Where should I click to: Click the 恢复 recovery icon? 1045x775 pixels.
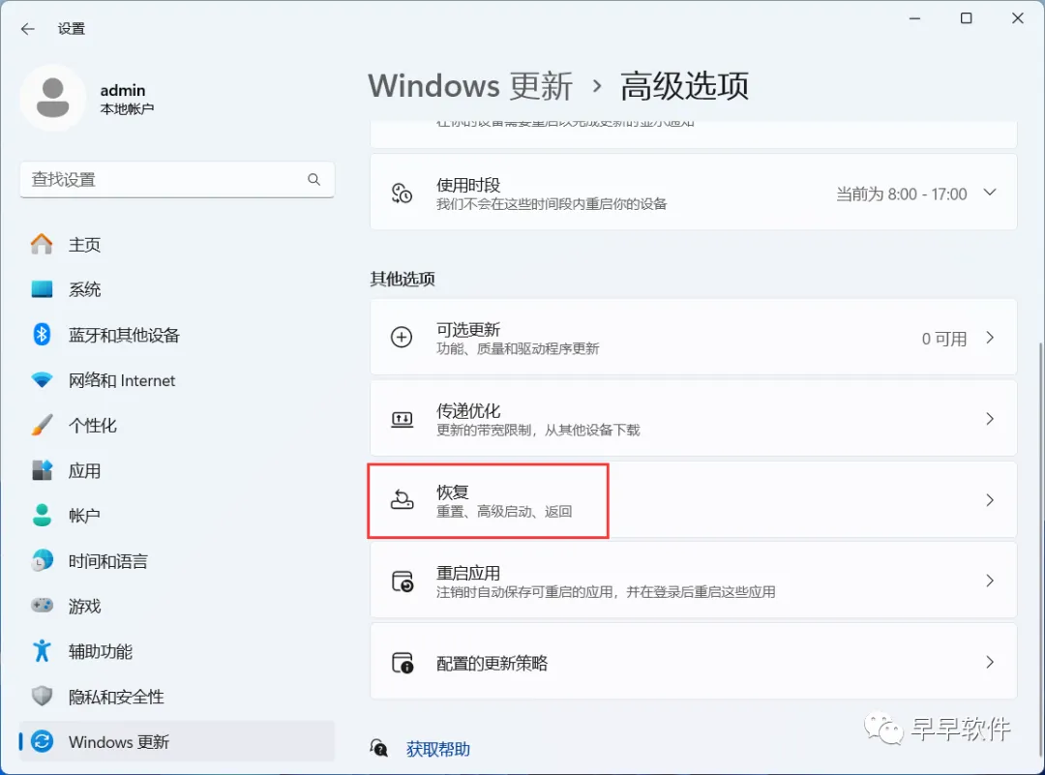[x=402, y=500]
